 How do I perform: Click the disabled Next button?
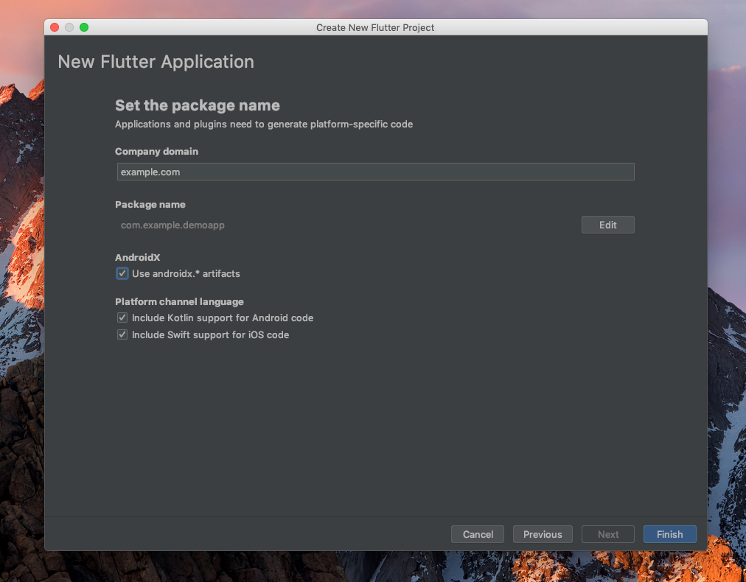[607, 534]
